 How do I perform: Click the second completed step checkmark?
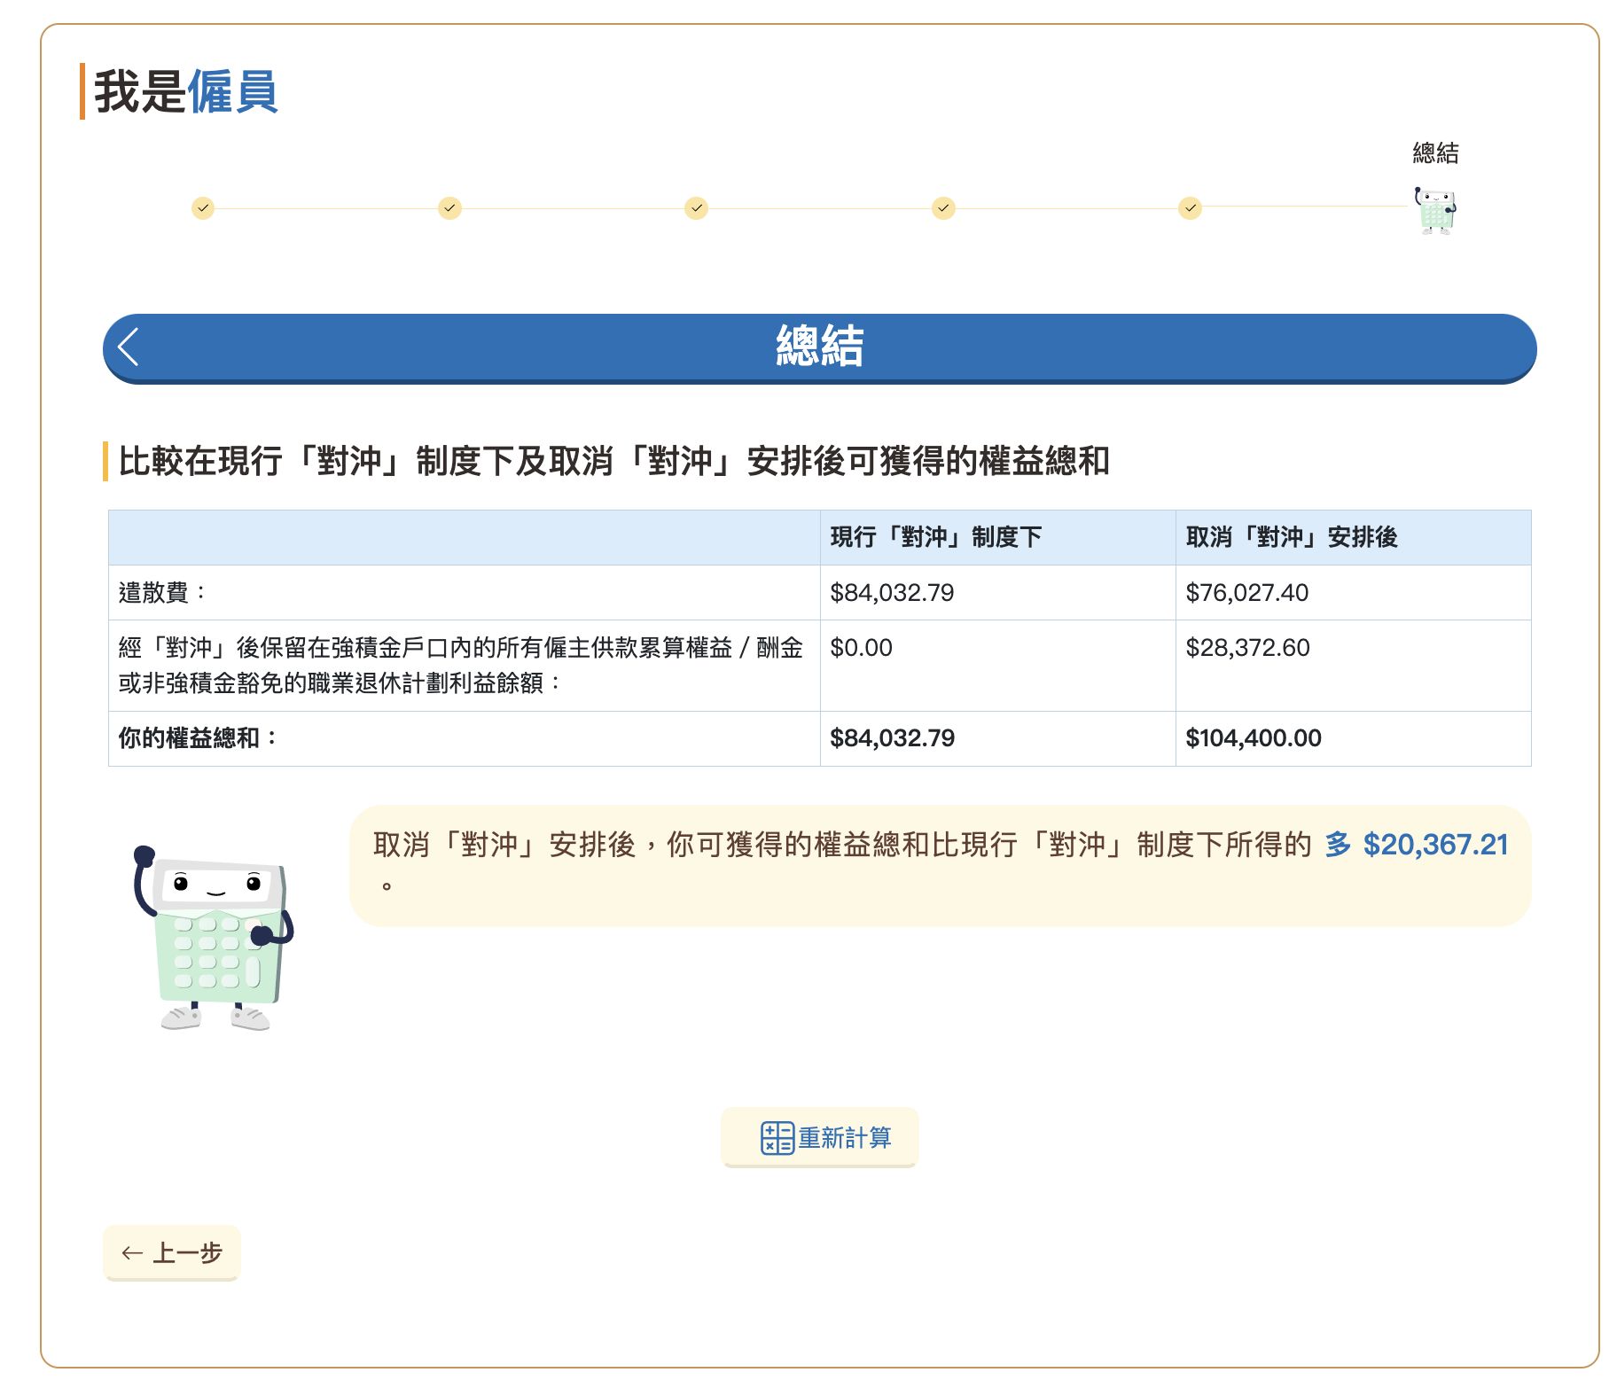point(449,208)
